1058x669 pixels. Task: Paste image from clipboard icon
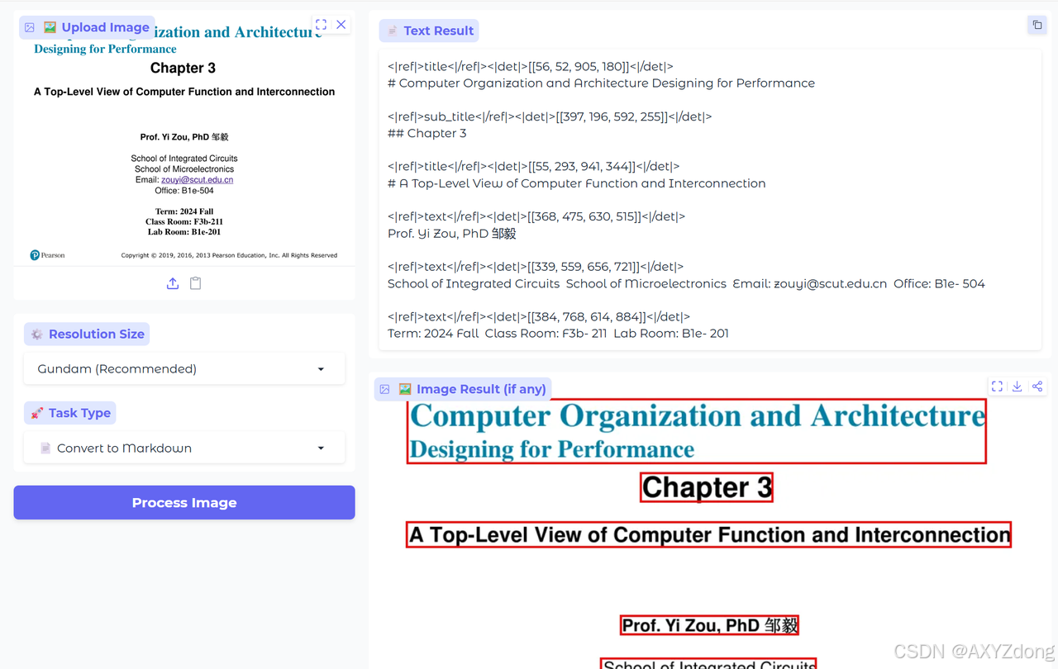coord(196,283)
